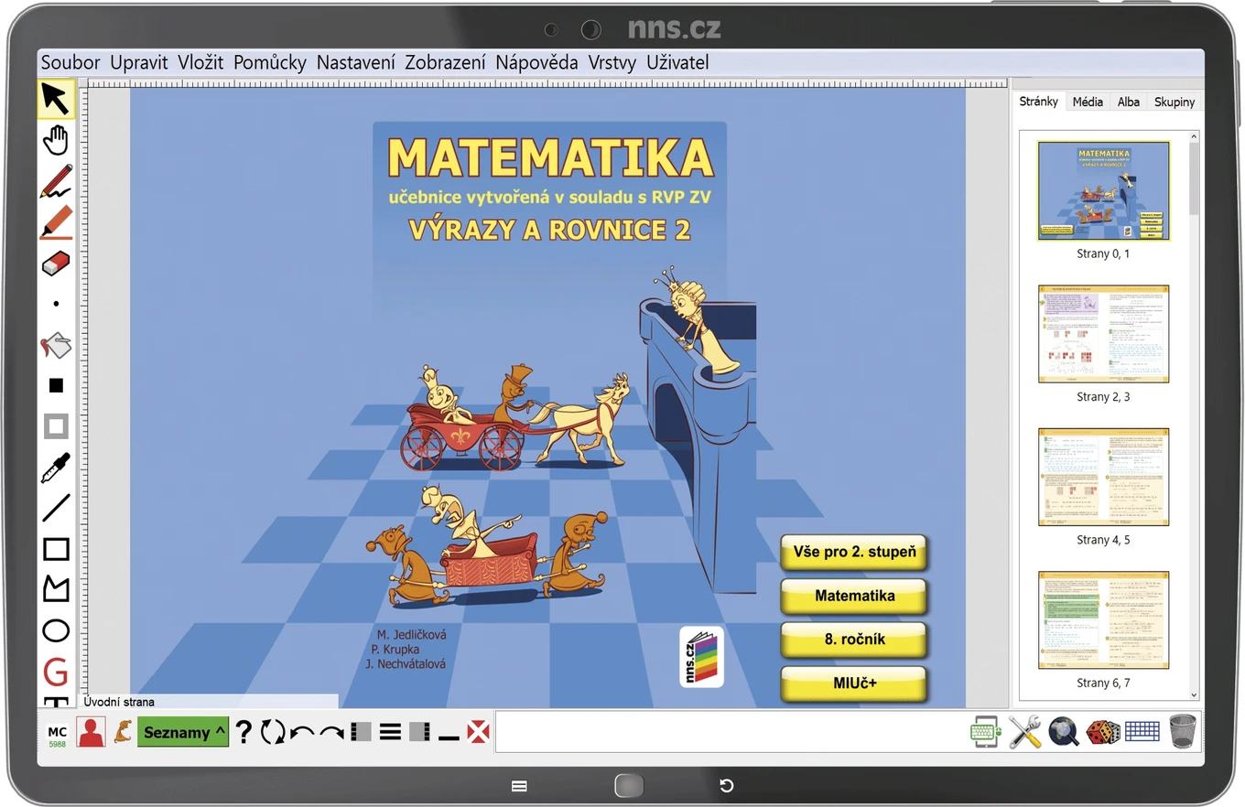Click the globe search icon

coord(1064,732)
